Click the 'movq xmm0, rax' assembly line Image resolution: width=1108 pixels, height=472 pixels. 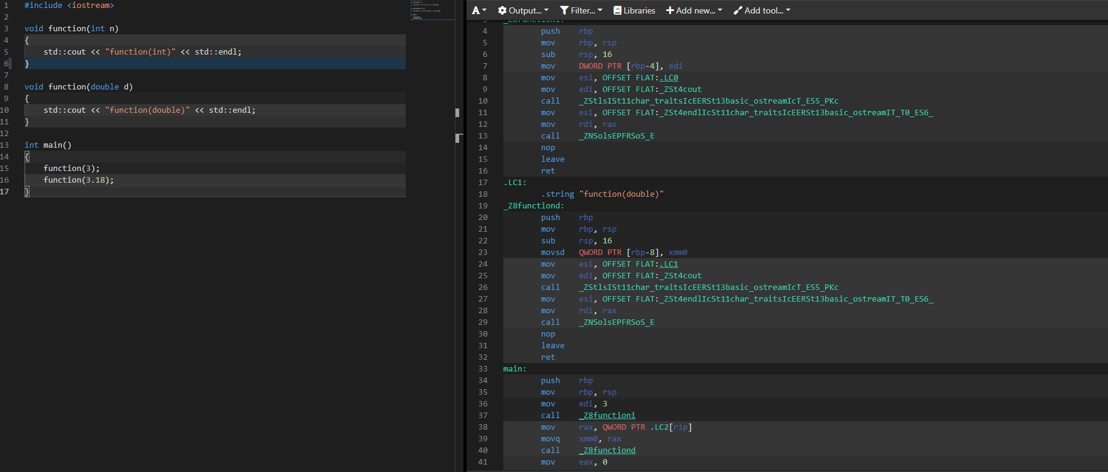click(581, 439)
